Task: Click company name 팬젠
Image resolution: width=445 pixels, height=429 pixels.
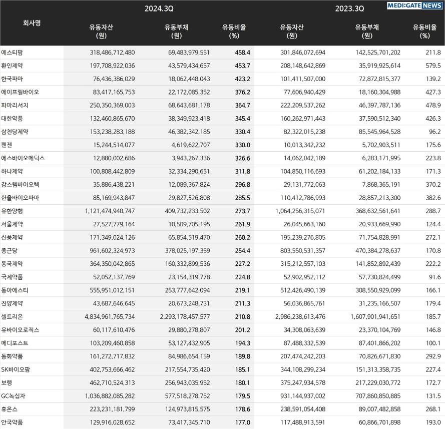Action: coord(7,145)
